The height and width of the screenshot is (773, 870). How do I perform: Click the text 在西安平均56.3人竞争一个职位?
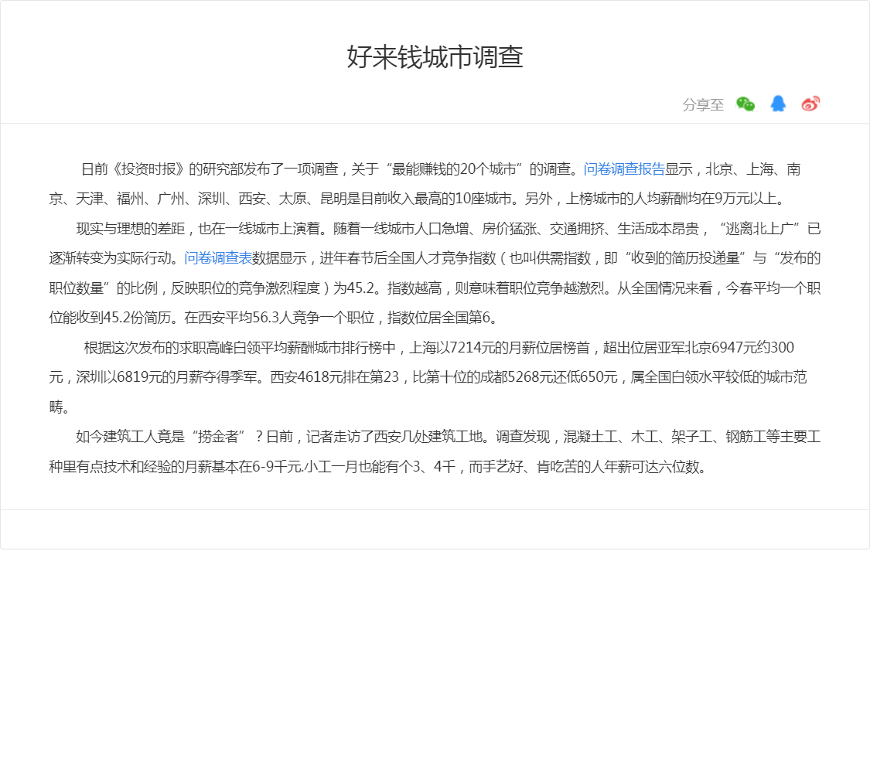click(280, 317)
